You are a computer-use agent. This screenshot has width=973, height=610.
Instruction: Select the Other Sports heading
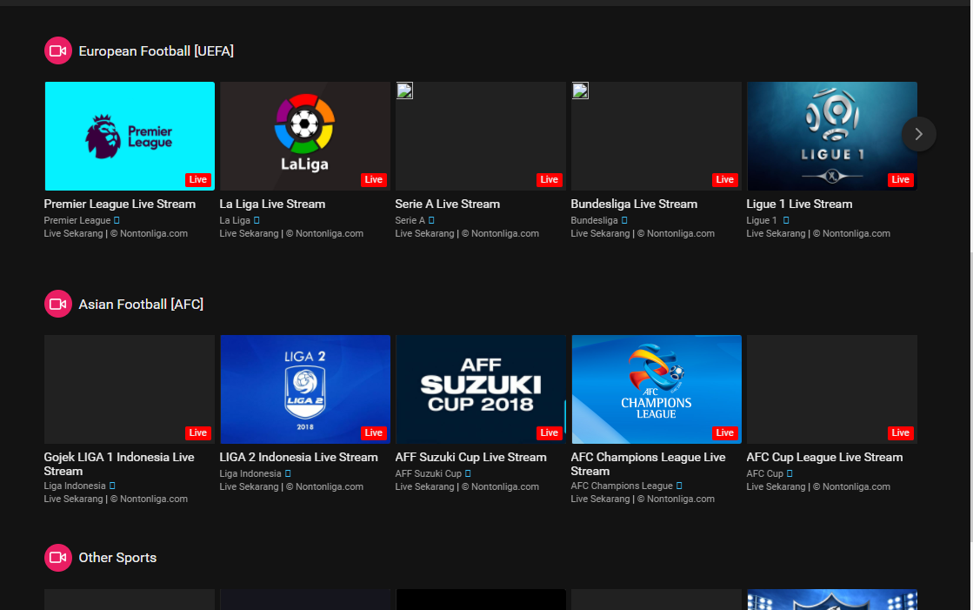pos(117,557)
